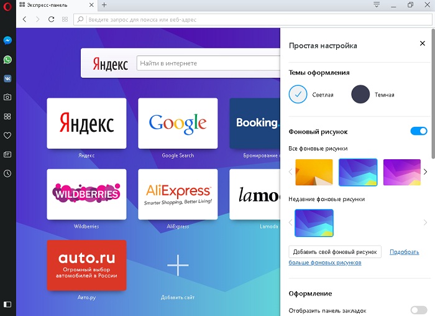Open browsing history clock icon
The image size is (435, 316).
pyautogui.click(x=7, y=174)
